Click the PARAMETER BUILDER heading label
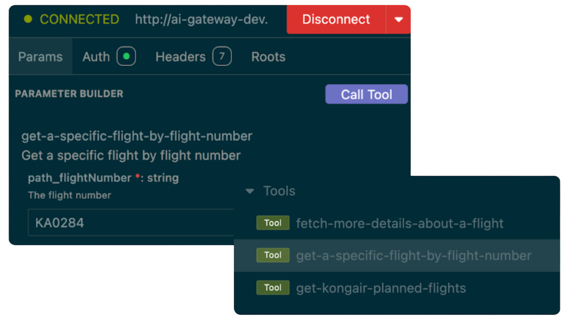Image resolution: width=568 pixels, height=319 pixels. click(69, 94)
